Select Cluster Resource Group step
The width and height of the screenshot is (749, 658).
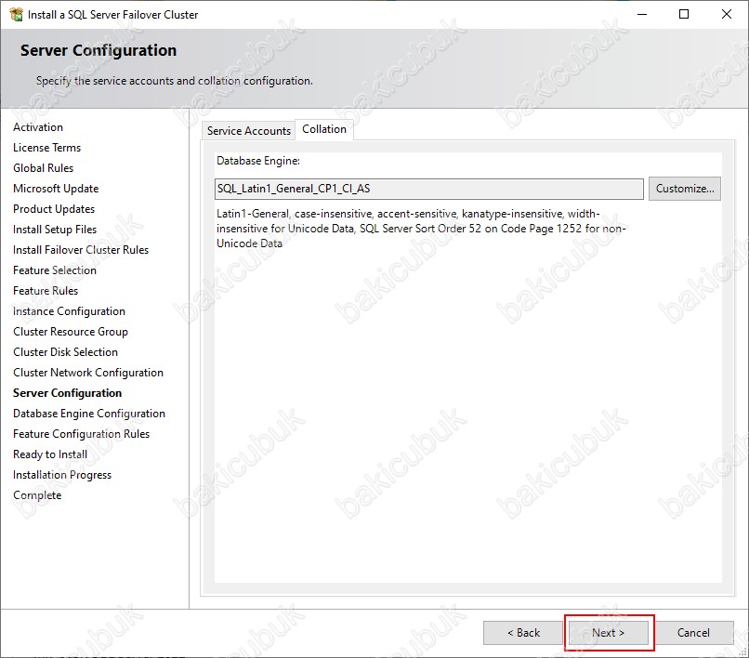click(x=71, y=332)
